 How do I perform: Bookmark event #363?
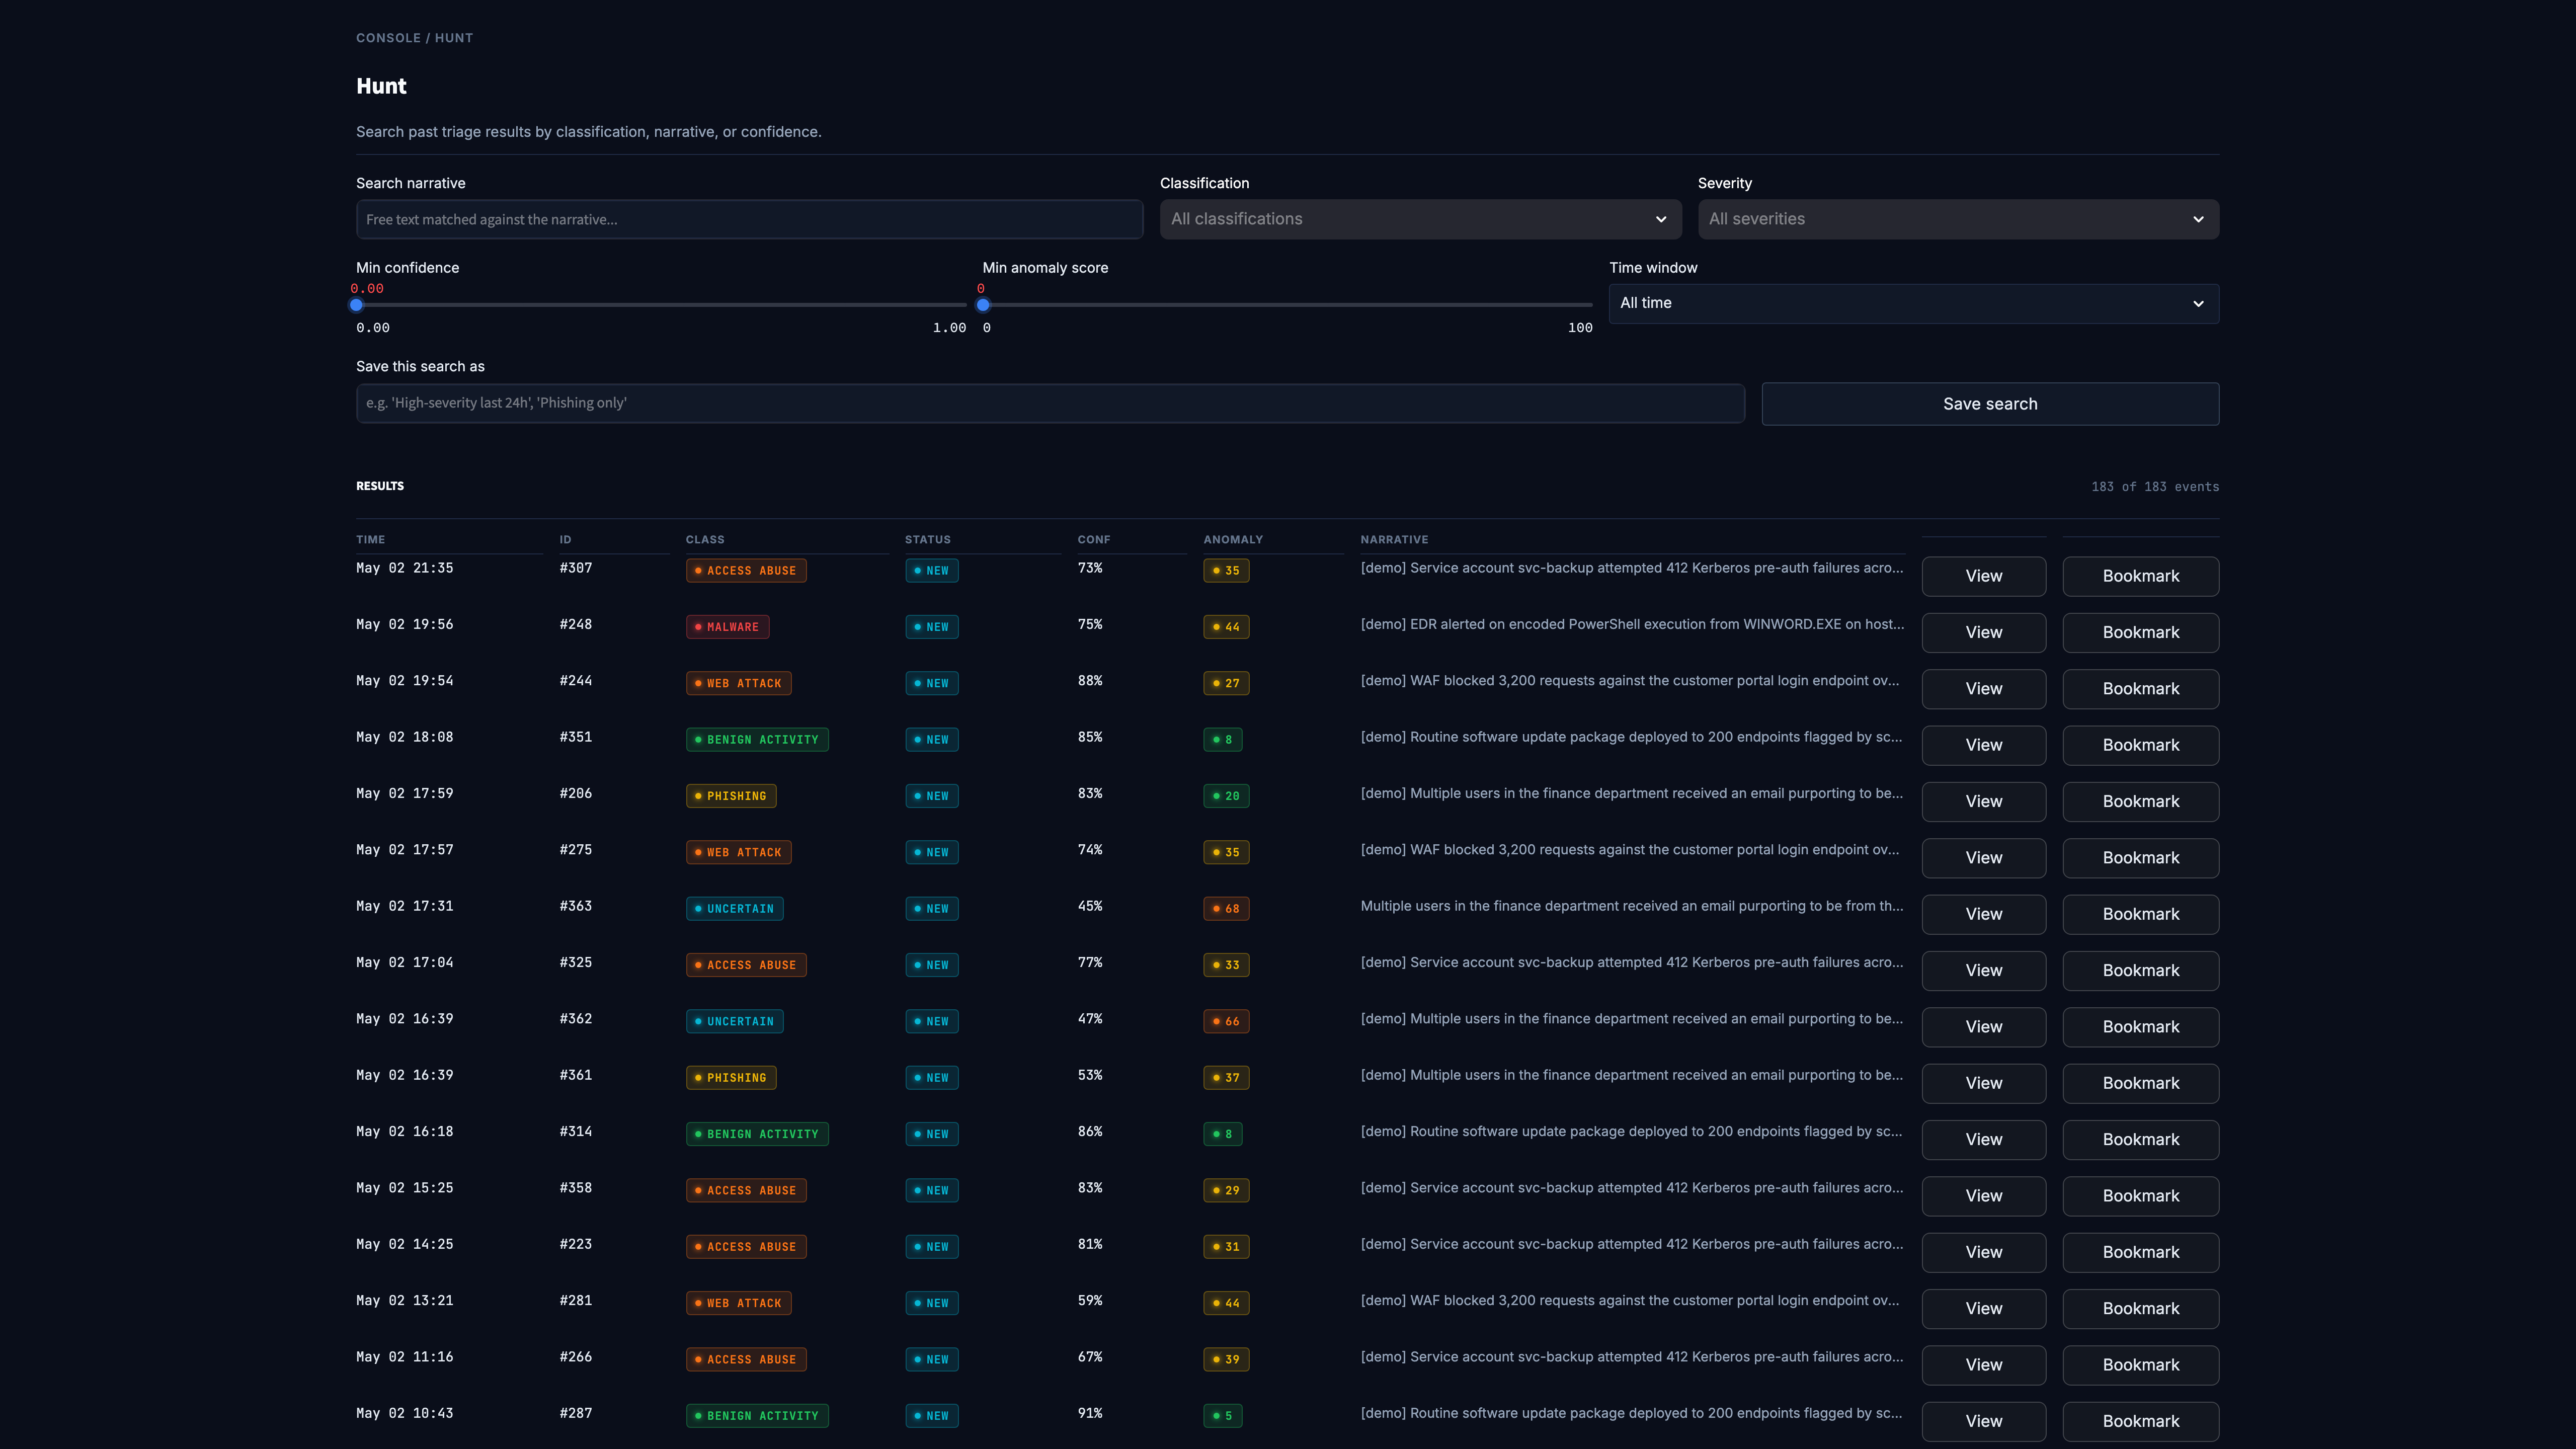[x=2141, y=914]
